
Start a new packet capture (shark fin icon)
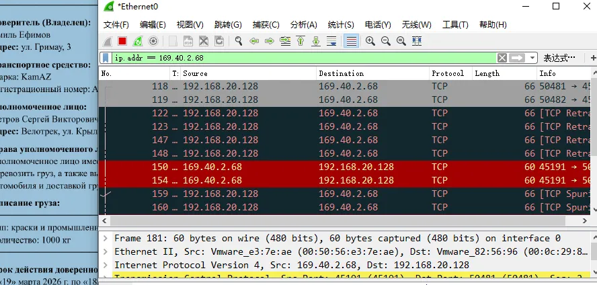[108, 41]
